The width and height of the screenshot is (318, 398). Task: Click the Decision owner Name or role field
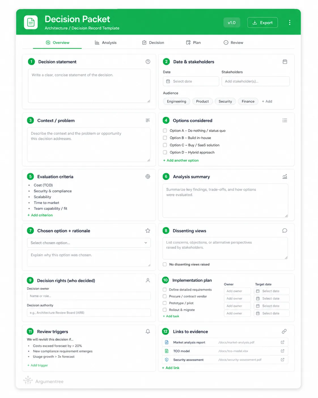pos(89,296)
